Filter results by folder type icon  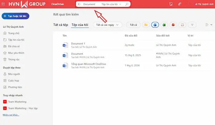146,25
